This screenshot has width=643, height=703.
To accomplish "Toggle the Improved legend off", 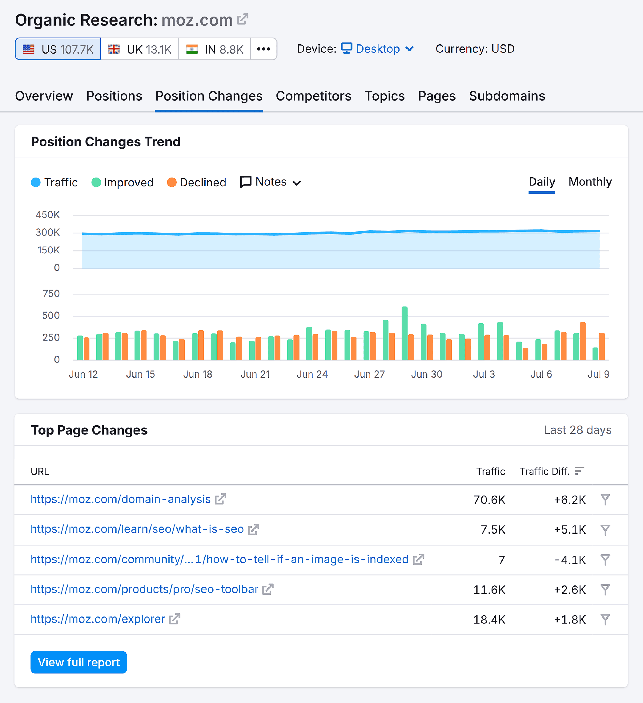I will pos(122,182).
